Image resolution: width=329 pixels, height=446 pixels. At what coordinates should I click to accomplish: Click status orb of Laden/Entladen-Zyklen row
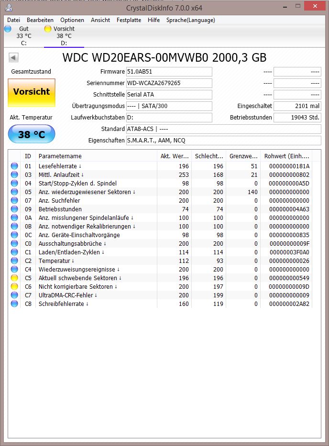point(14,252)
